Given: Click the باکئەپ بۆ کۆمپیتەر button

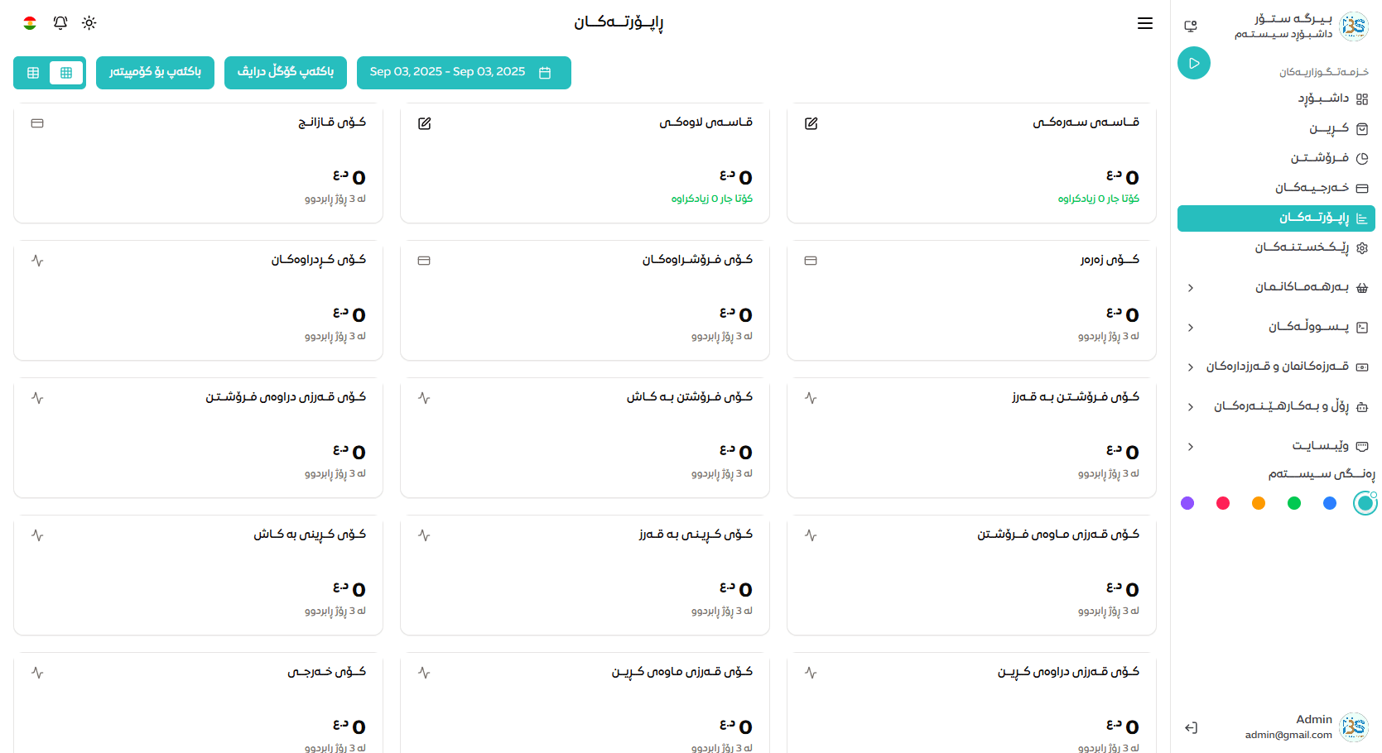Looking at the screenshot, I should pyautogui.click(x=155, y=73).
